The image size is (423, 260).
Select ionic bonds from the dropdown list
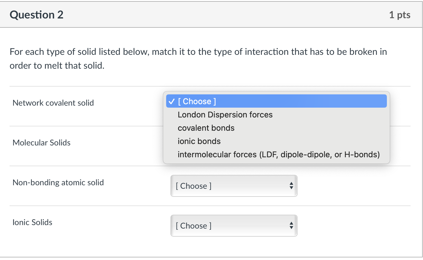(x=199, y=141)
